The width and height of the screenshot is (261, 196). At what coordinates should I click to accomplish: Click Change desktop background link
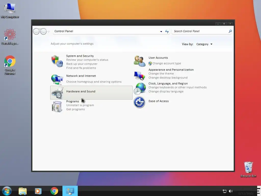168,78
